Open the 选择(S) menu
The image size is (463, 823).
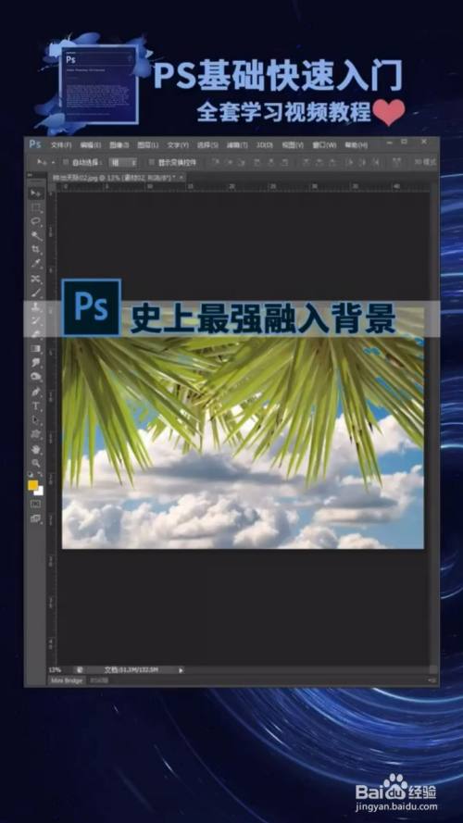tap(207, 144)
